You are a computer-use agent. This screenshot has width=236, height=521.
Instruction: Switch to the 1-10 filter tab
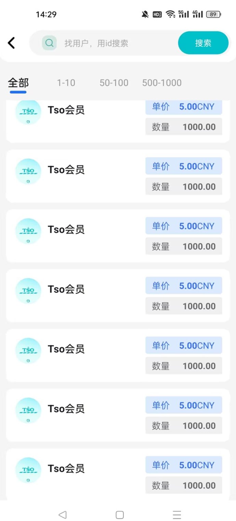(x=66, y=82)
